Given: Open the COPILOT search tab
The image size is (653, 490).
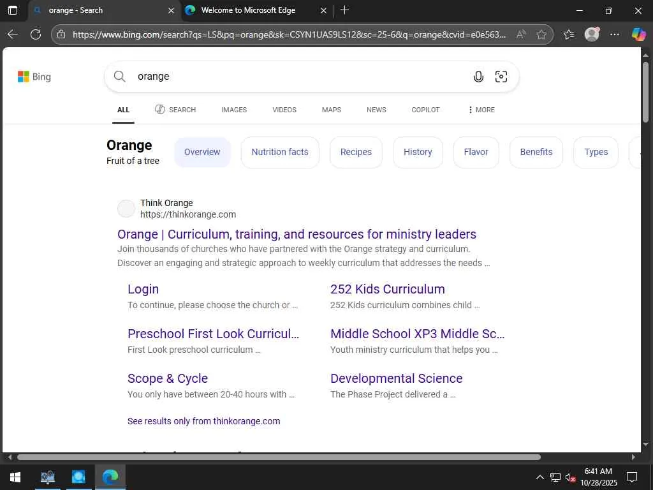Looking at the screenshot, I should point(425,110).
